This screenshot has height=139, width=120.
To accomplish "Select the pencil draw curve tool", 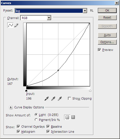I will tap(16, 25).
